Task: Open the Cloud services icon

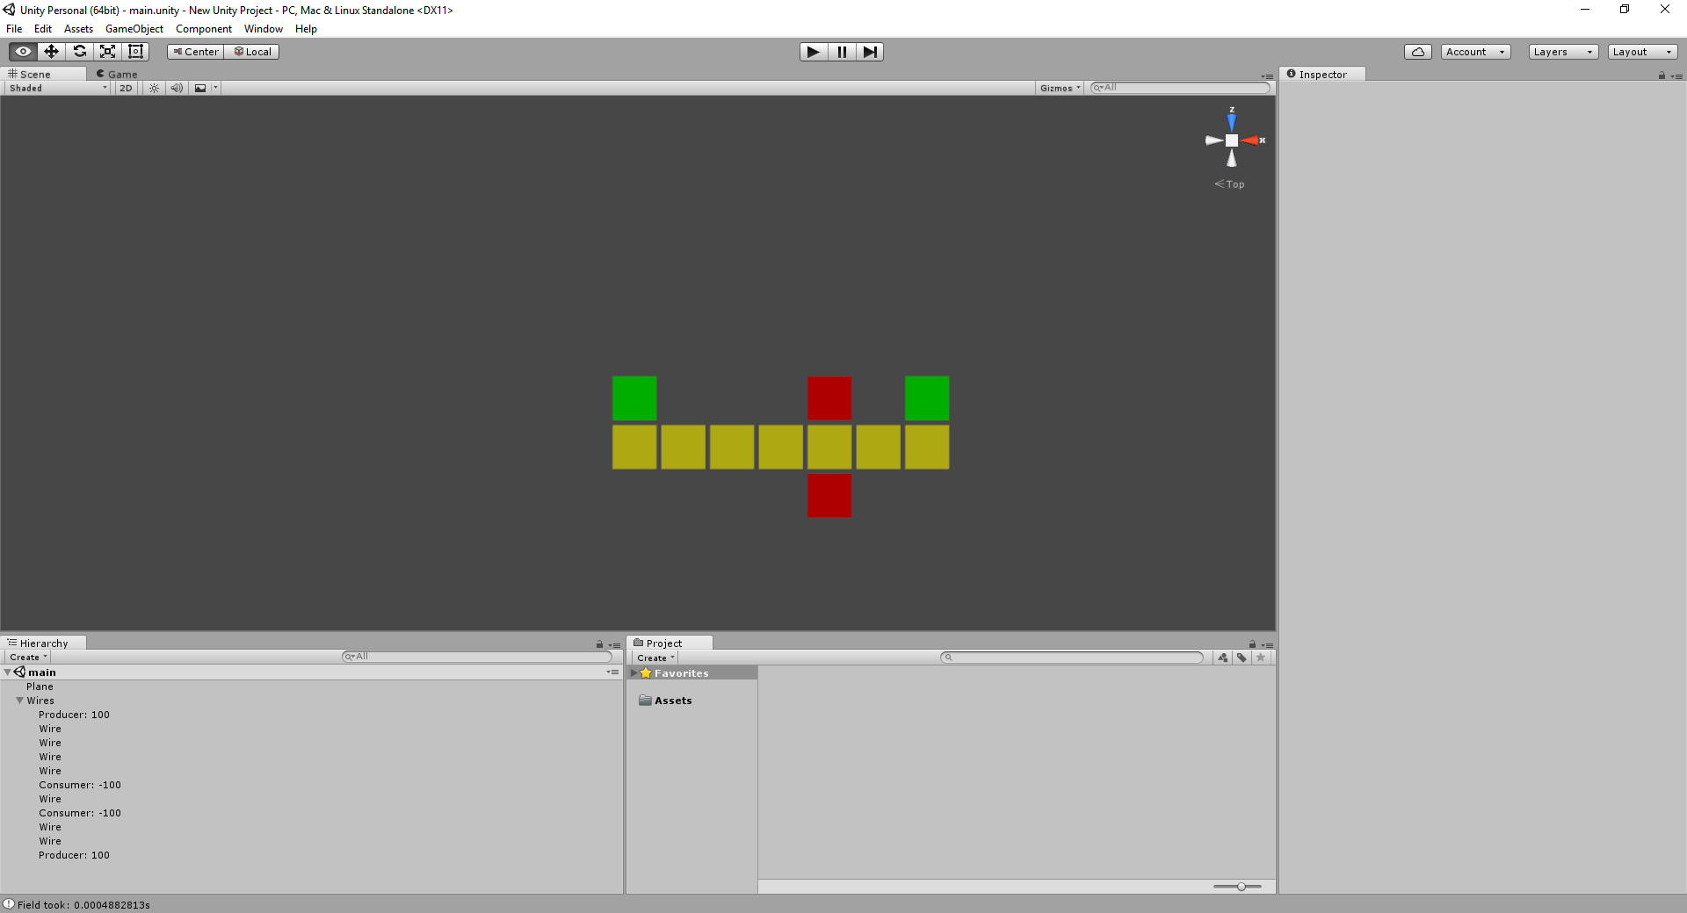Action: [1417, 52]
